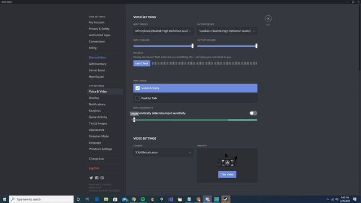
Task: Open Mail app from taskbar
Action: [x=125, y=199]
